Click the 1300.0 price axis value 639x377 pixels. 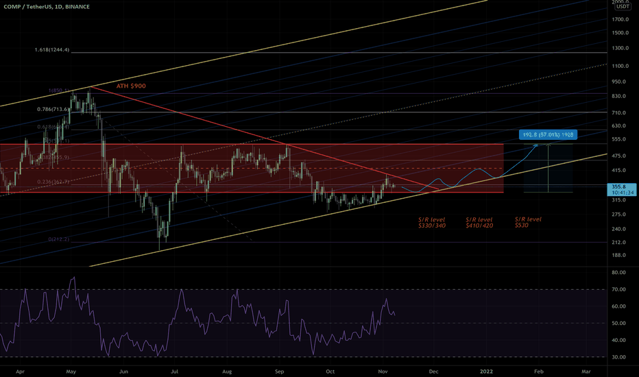(x=620, y=48)
